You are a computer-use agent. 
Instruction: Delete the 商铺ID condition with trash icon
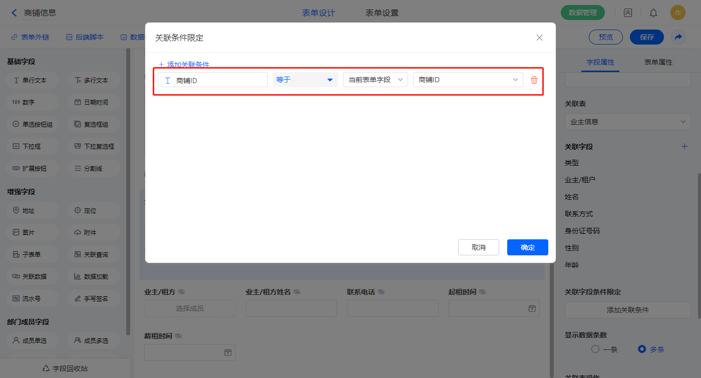pos(534,80)
